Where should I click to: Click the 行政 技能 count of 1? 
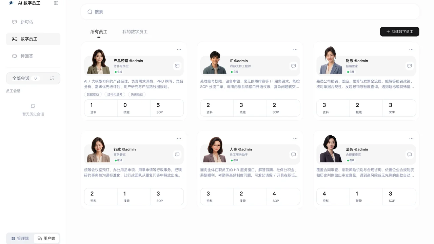click(125, 194)
